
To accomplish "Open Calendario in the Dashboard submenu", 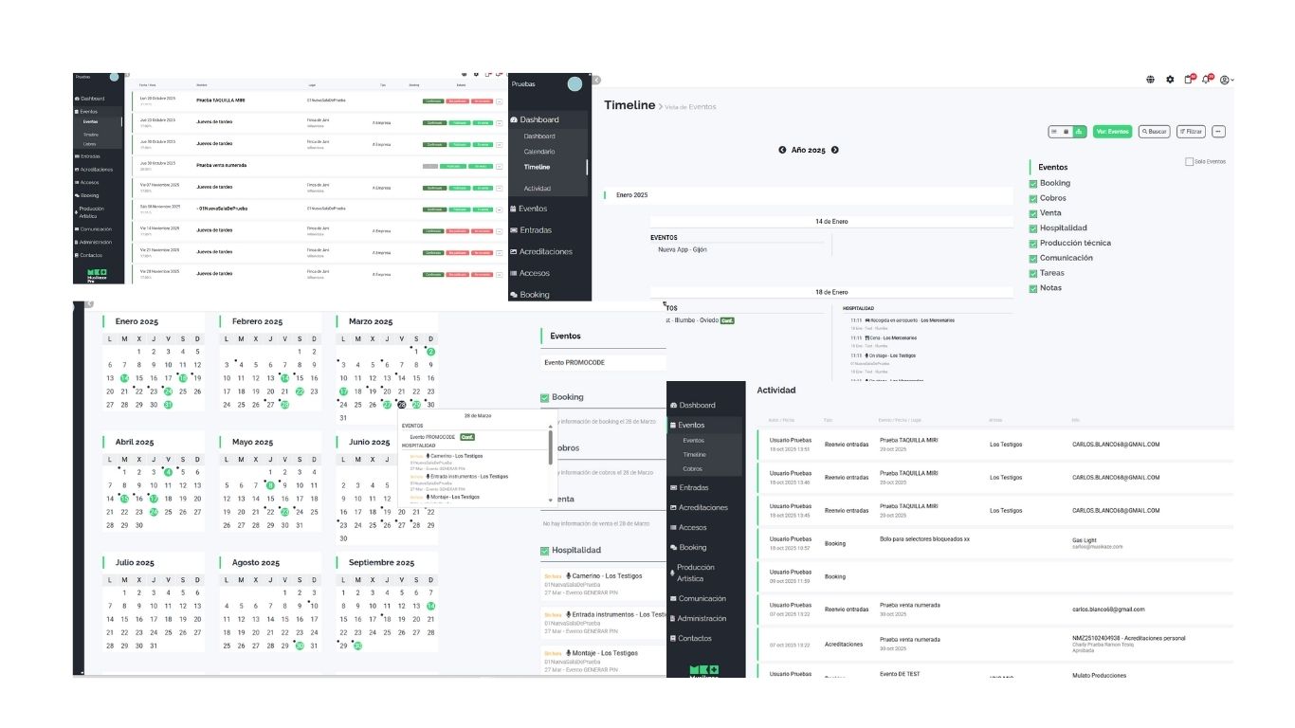I will click(539, 152).
